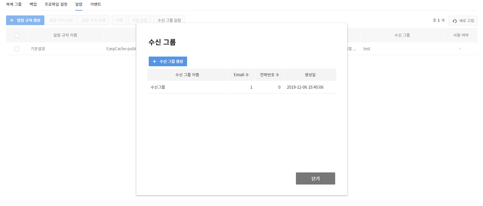Image resolution: width=483 pixels, height=206 pixels.
Task: Open the 프로파일 설정 tab
Action: click(56, 4)
